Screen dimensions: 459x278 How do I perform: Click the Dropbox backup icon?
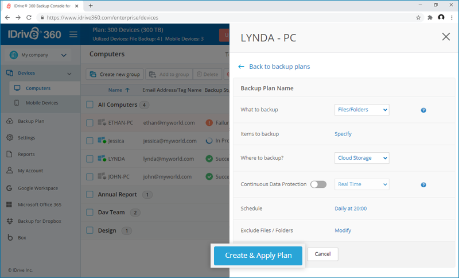[x=10, y=221]
